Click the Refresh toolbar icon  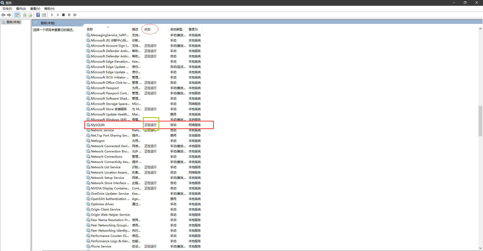[x=25, y=15]
